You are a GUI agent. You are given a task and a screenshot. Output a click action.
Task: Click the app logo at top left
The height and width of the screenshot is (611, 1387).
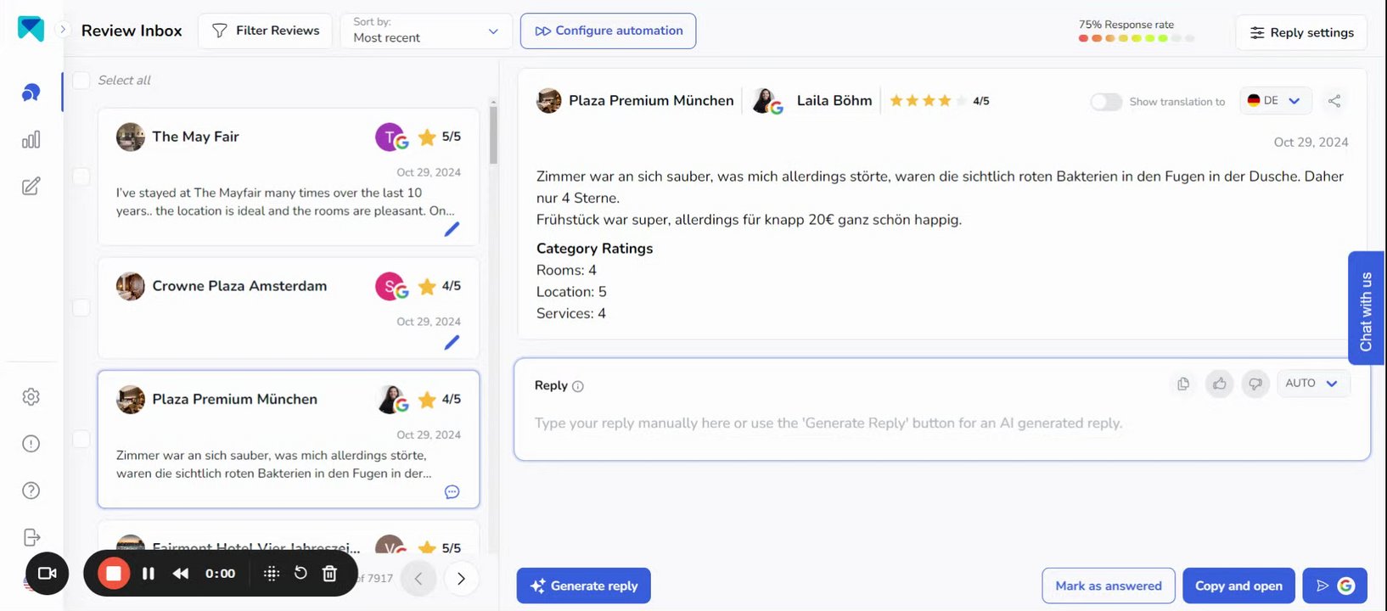pyautogui.click(x=31, y=29)
